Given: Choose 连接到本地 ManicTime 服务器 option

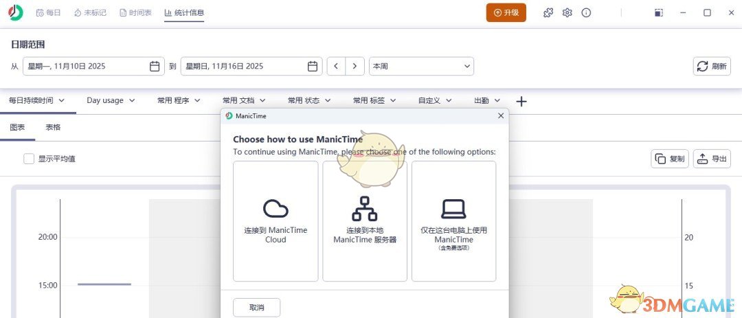Looking at the screenshot, I should point(365,221).
